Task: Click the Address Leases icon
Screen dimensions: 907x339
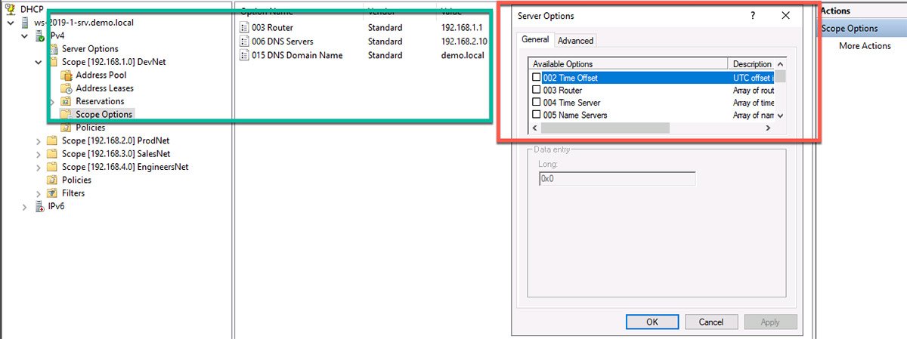Action: tap(67, 88)
